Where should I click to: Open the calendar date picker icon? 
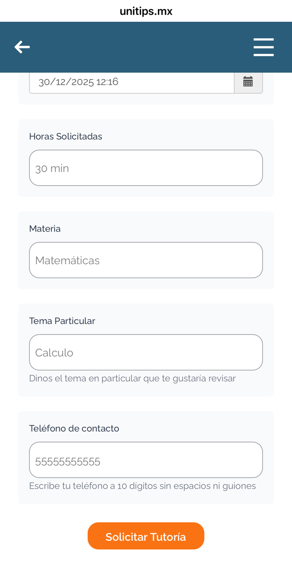pyautogui.click(x=248, y=82)
